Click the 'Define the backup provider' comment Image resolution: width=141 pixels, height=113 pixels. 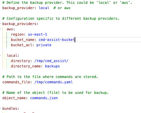click(67, 3)
